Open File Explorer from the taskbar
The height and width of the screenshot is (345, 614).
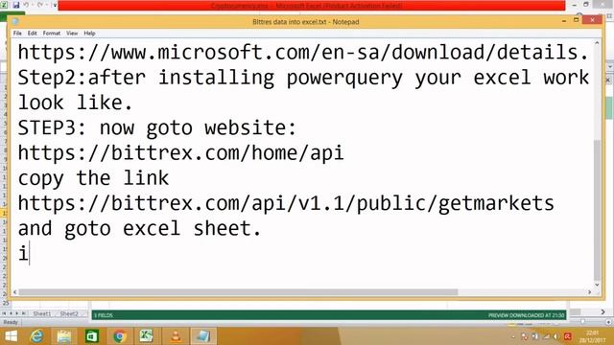point(64,336)
